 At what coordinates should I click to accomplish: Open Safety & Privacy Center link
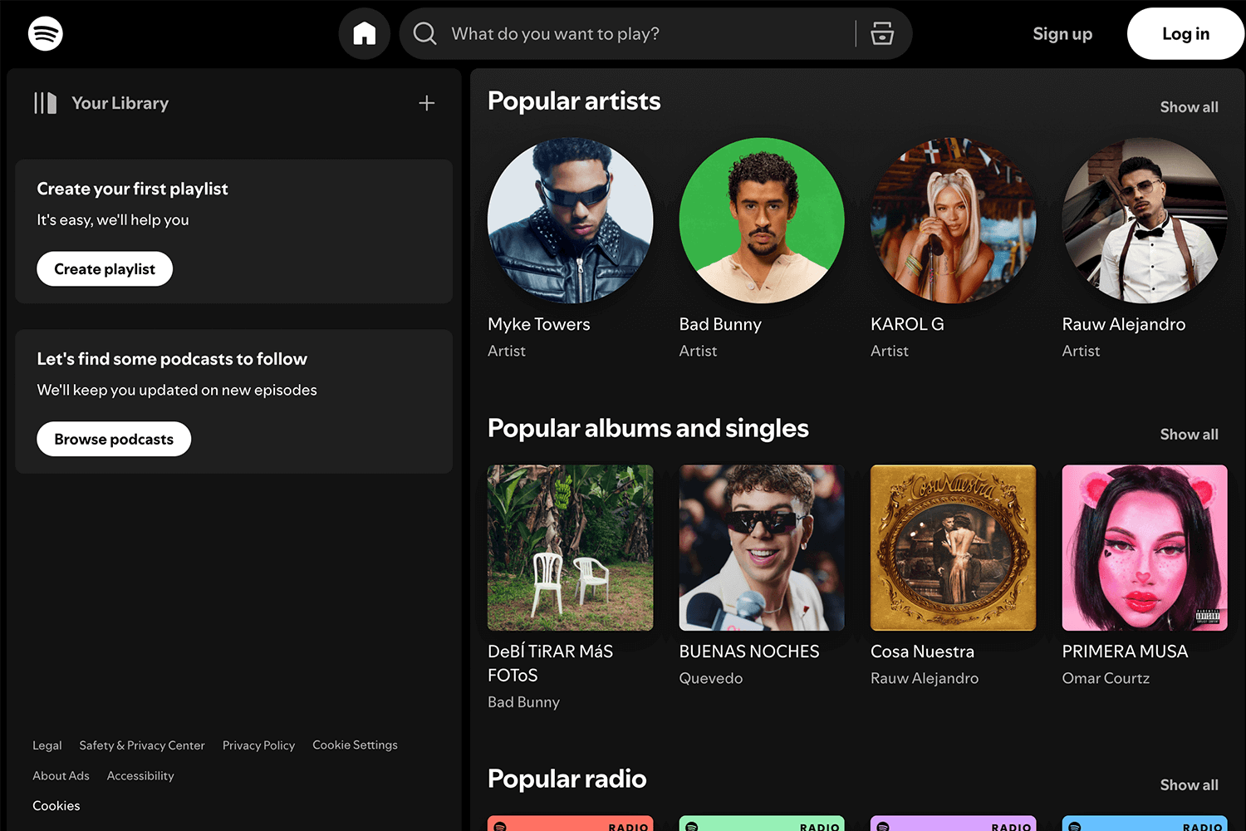click(142, 745)
